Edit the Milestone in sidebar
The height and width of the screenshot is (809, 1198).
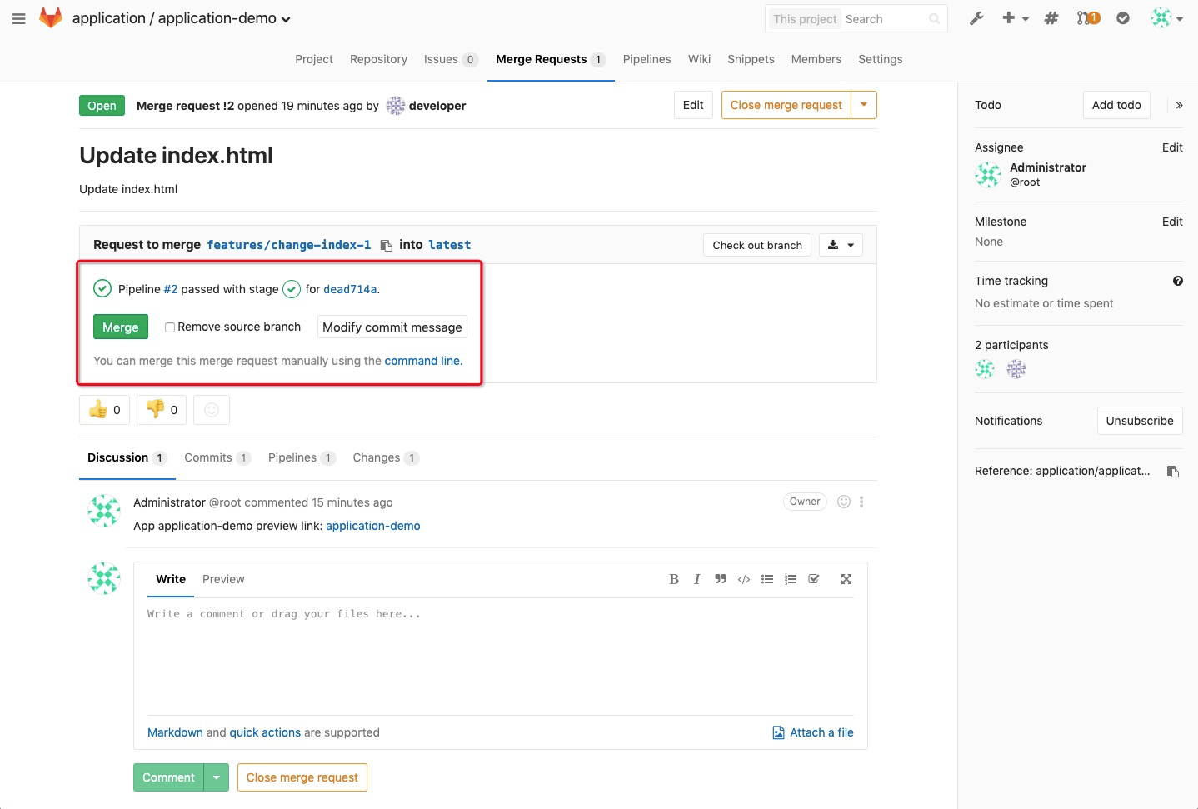pyautogui.click(x=1172, y=222)
